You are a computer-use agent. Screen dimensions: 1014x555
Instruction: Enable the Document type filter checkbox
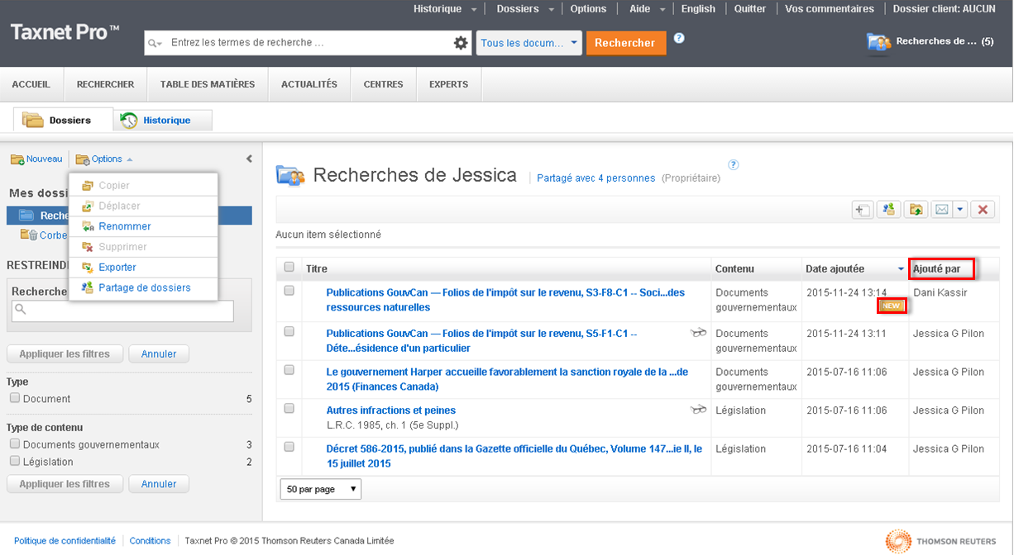point(15,398)
